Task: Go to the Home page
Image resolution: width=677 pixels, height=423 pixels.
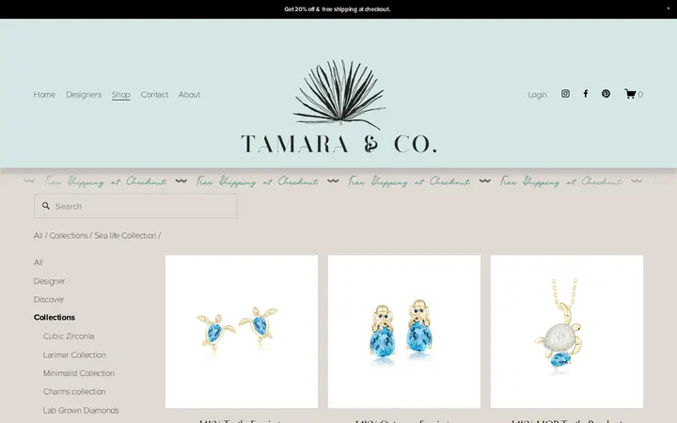Action: coord(44,95)
